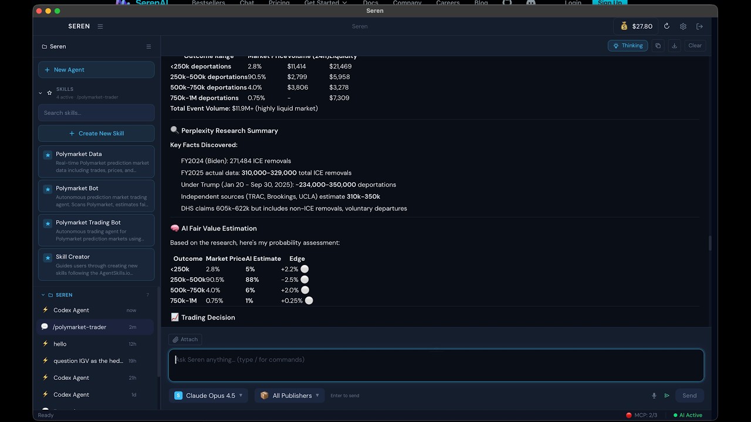Toggle the star on Polymarket Trading Bot skill

(48, 223)
